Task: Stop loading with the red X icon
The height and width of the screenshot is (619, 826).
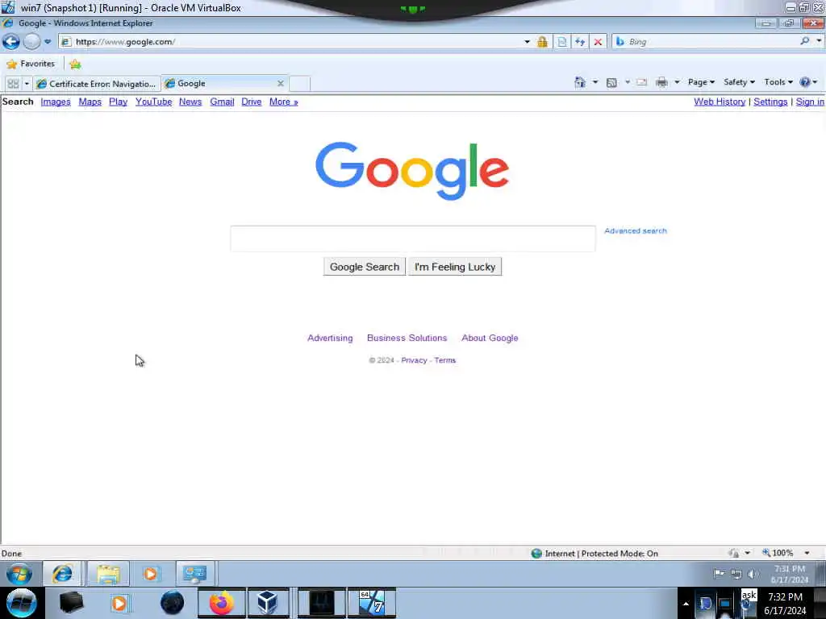Action: pos(598,42)
